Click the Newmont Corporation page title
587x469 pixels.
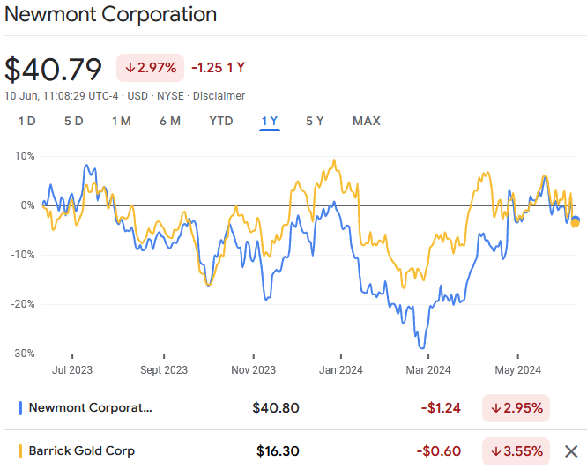pos(111,15)
